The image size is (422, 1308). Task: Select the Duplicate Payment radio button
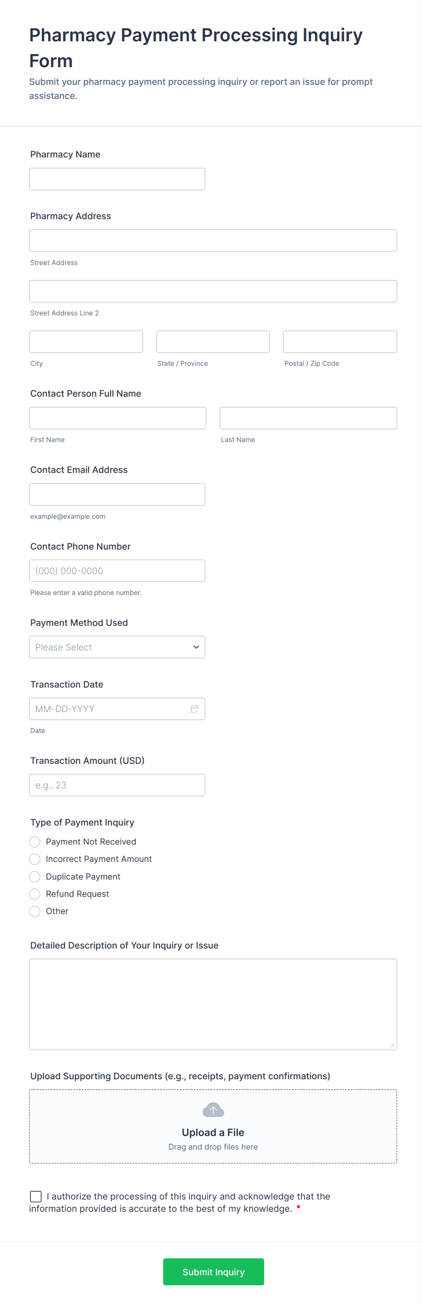(35, 877)
